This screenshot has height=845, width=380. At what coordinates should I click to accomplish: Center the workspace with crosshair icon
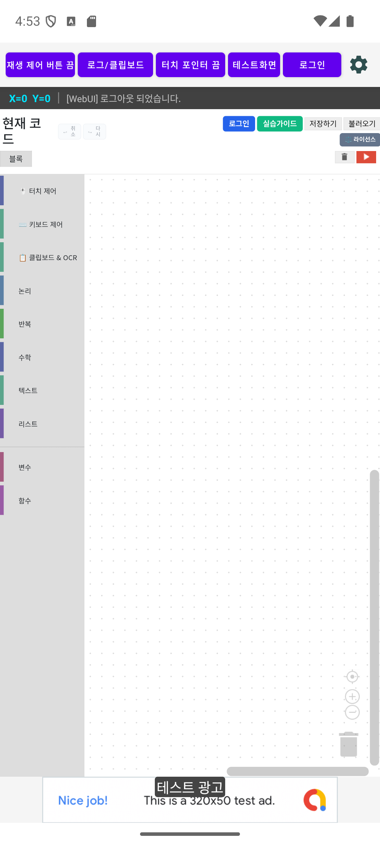[x=352, y=677]
